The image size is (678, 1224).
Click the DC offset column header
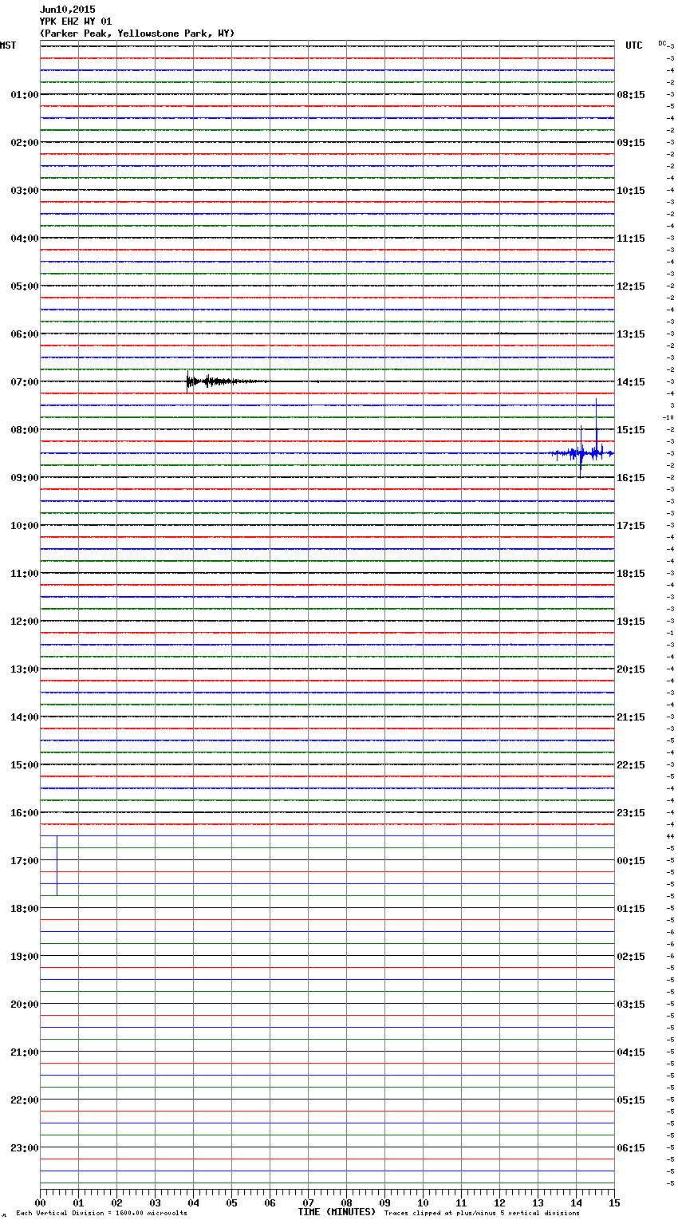[662, 43]
